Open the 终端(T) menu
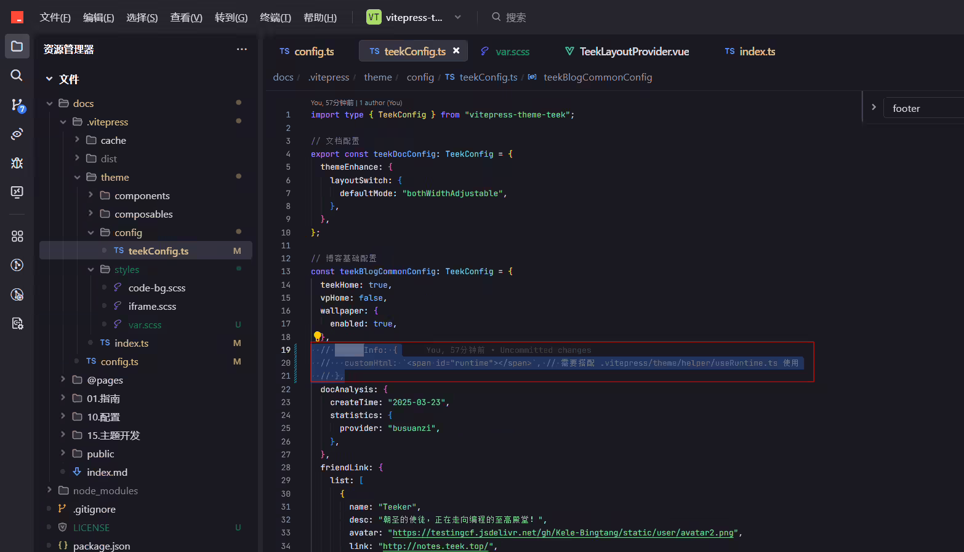This screenshot has width=964, height=552. pyautogui.click(x=275, y=17)
